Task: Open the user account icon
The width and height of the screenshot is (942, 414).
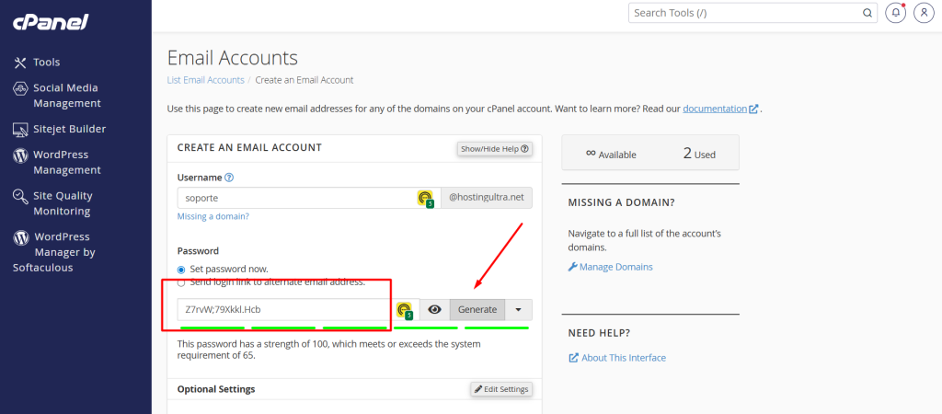Action: [x=923, y=14]
